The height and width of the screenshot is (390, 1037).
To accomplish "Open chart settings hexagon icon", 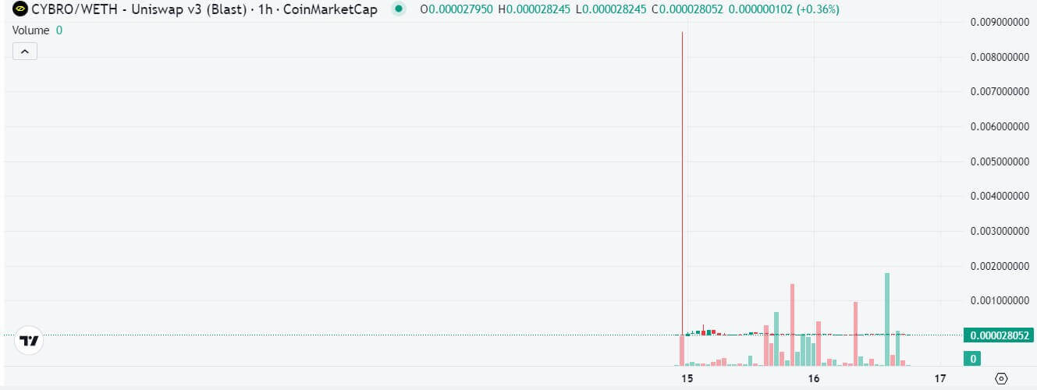I will coord(1001,379).
